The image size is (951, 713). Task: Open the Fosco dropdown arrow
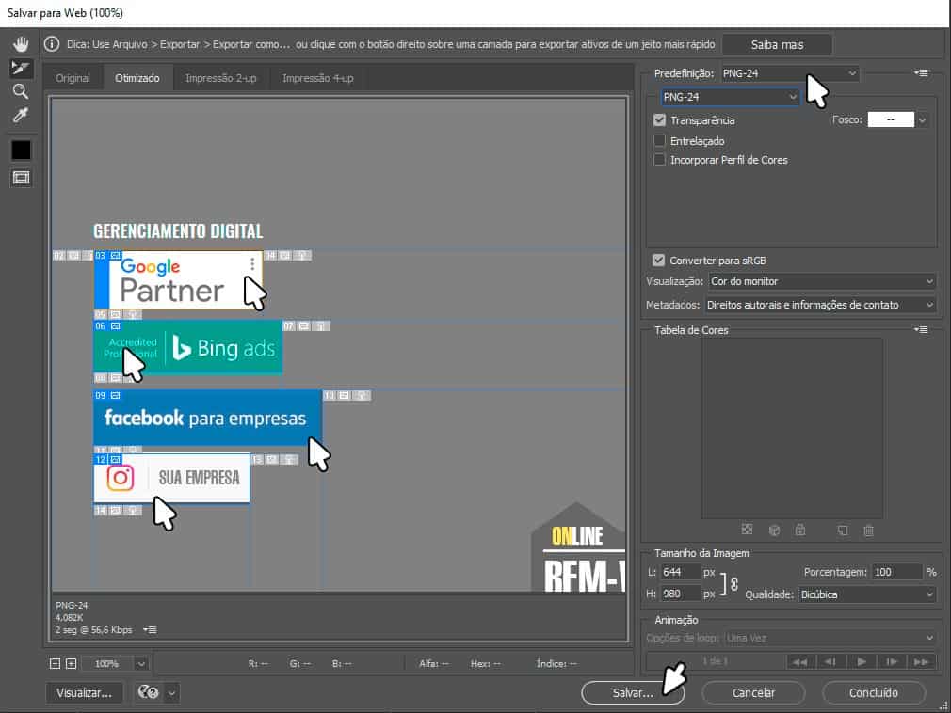[x=922, y=120]
